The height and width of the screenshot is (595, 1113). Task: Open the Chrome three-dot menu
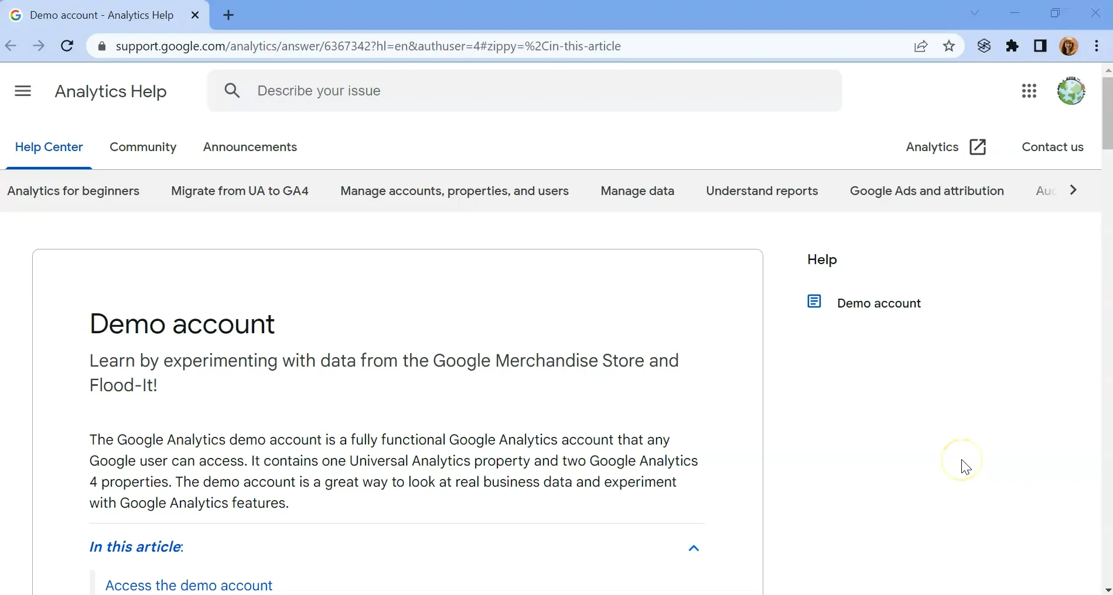point(1097,46)
